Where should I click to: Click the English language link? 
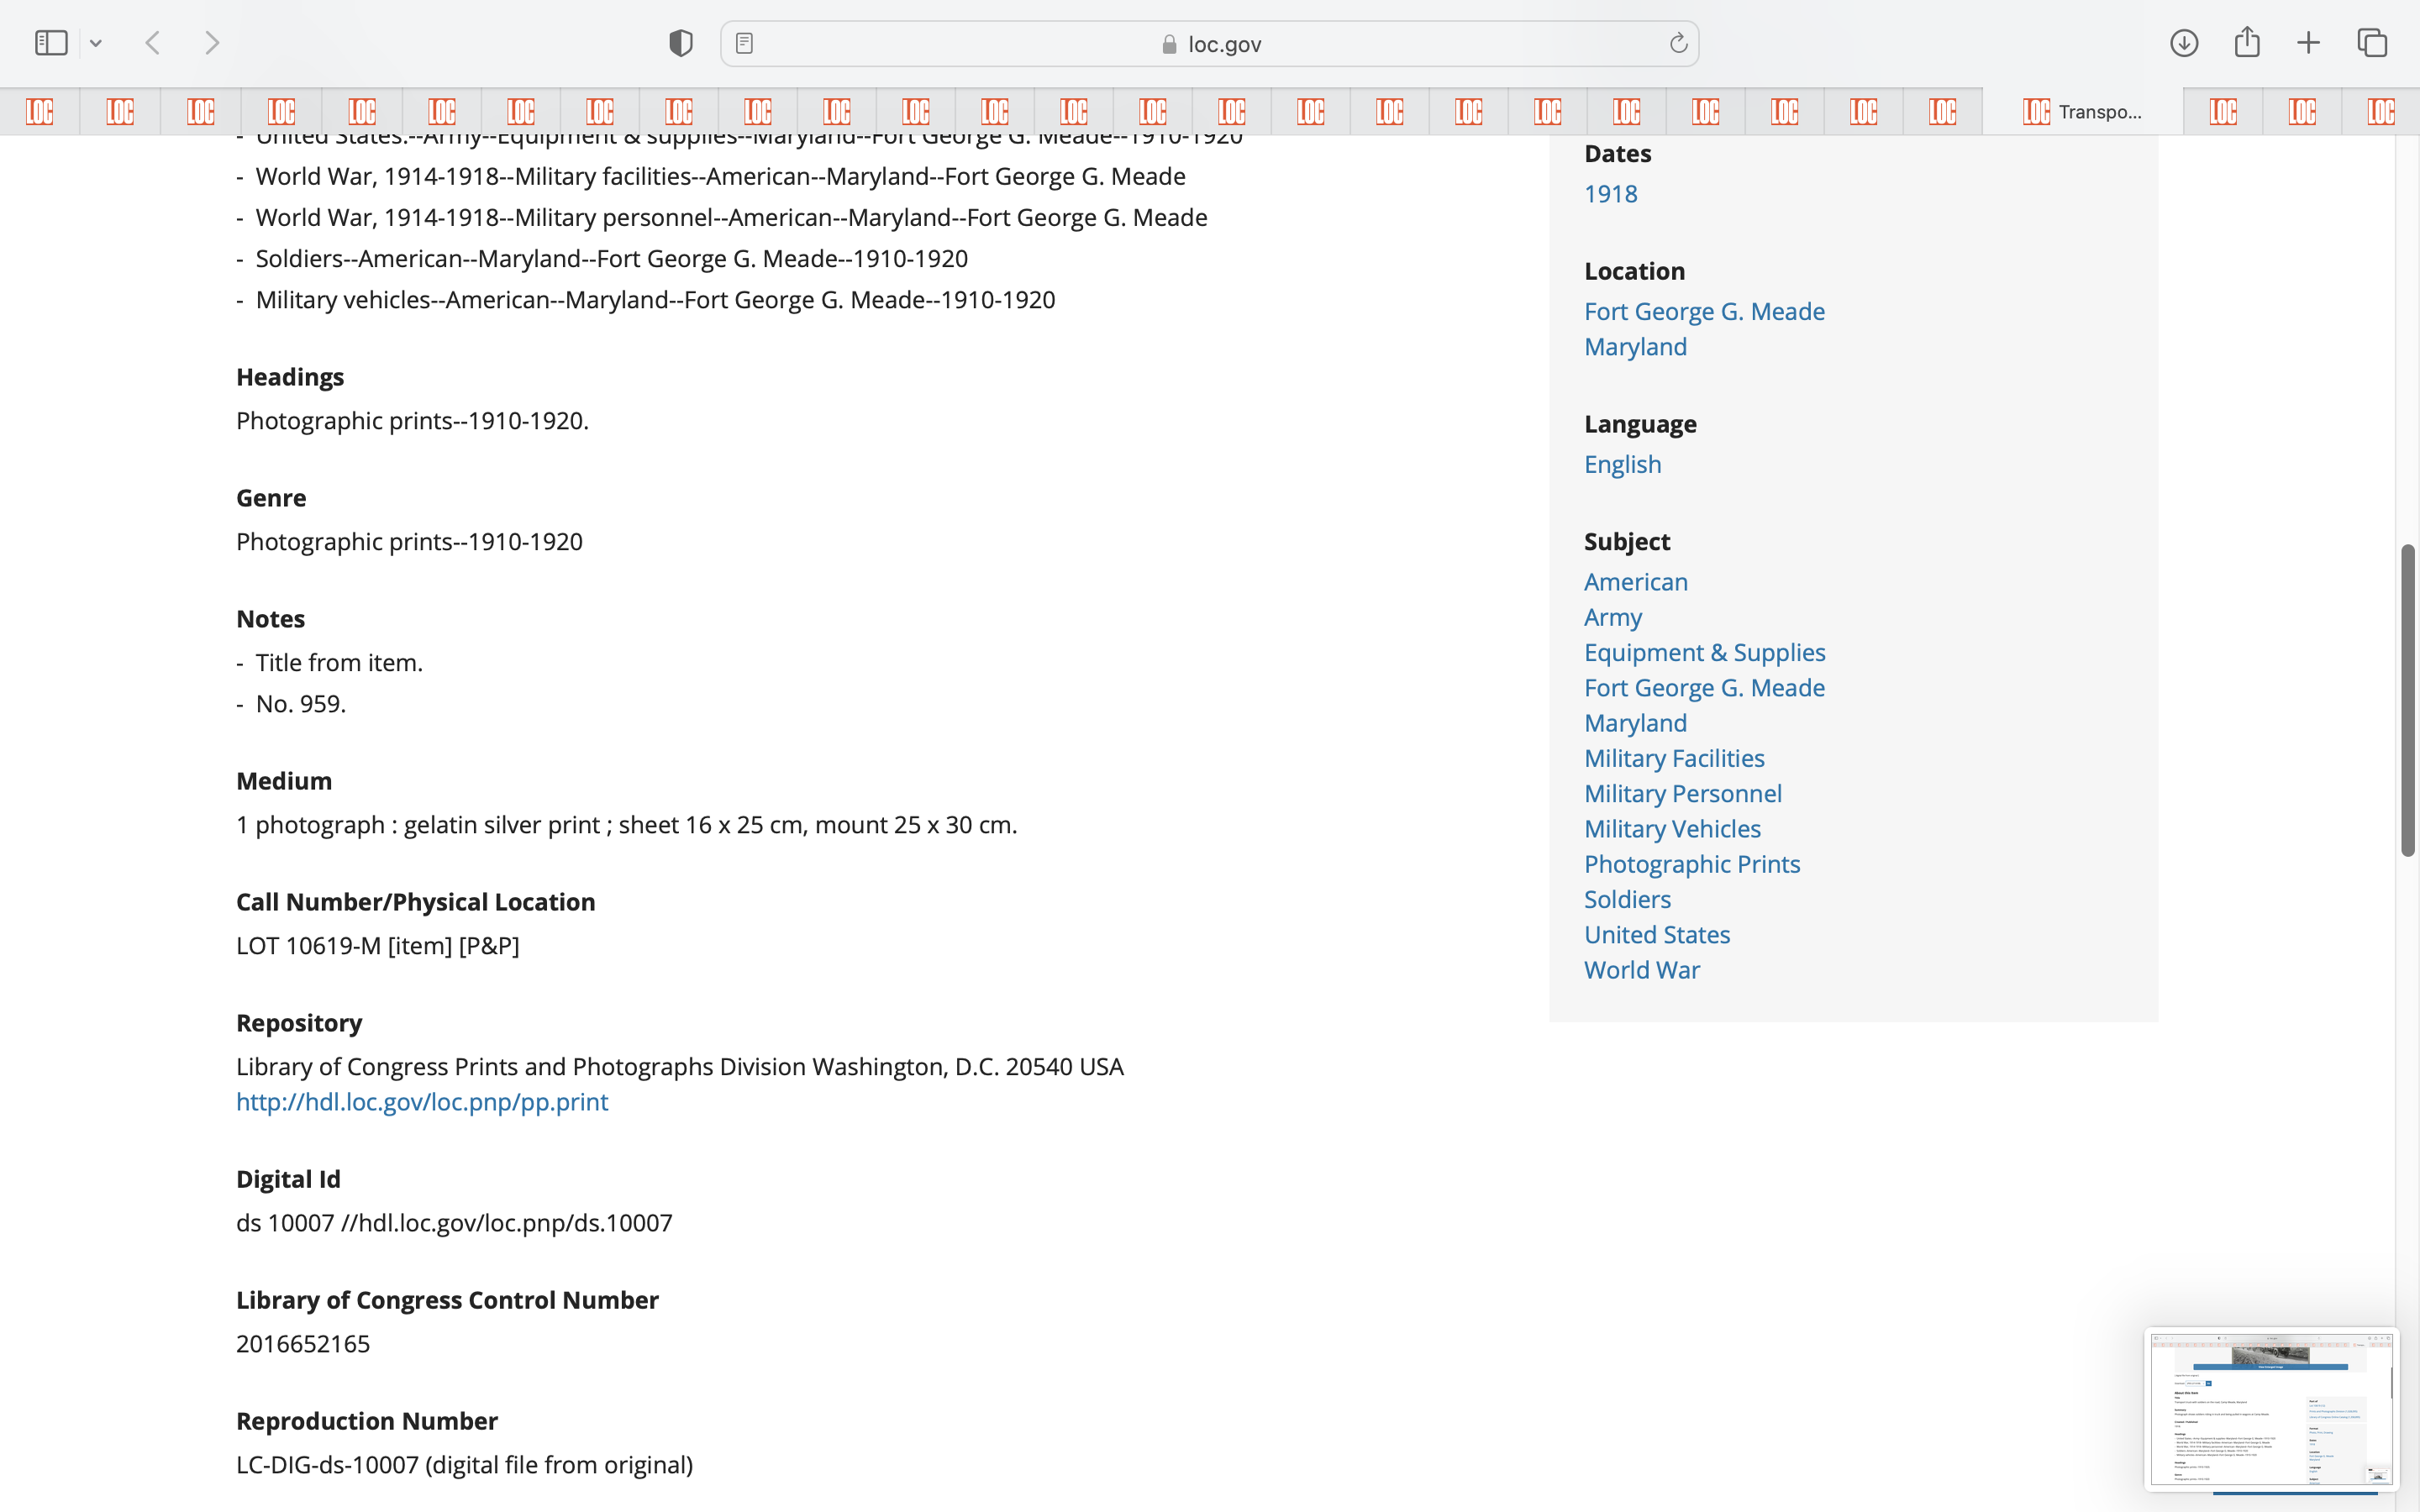coord(1622,464)
